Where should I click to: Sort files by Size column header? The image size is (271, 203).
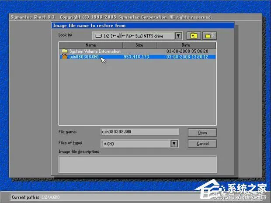(x=139, y=45)
